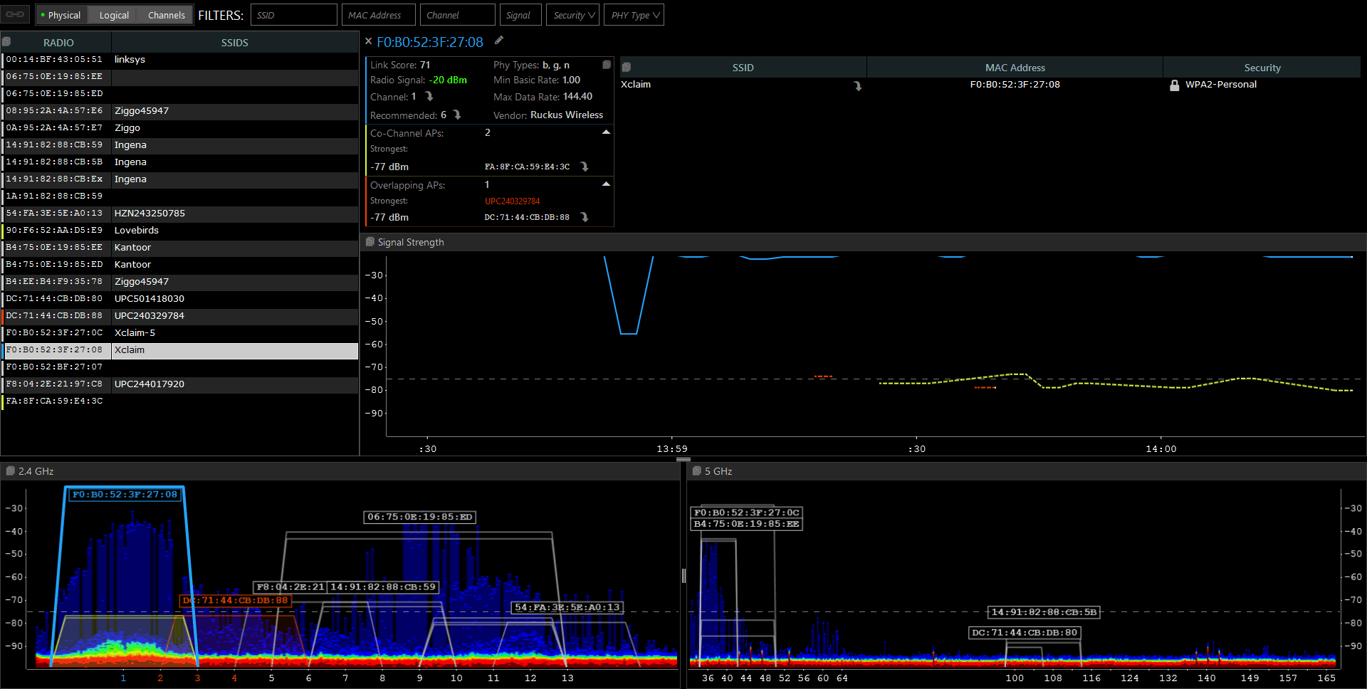Select the UPC240329784 network row
Screen dimensions: 1367x689
click(x=179, y=316)
